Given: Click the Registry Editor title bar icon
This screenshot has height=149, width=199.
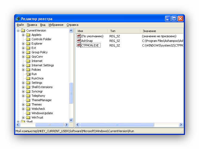Looking at the screenshot, I should coord(18,19).
